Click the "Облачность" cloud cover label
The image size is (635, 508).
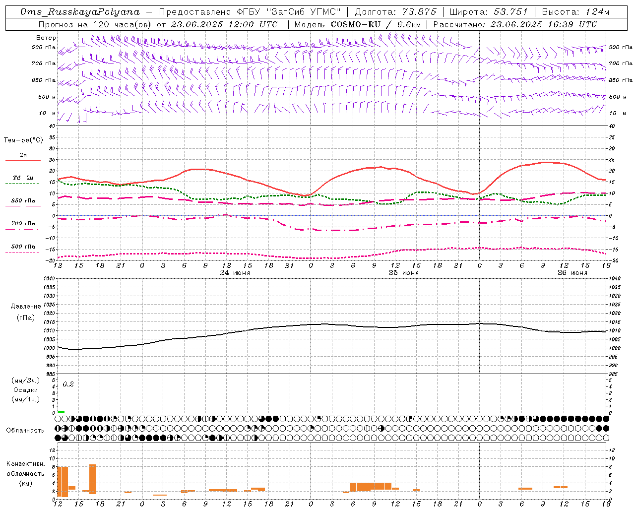click(25, 430)
